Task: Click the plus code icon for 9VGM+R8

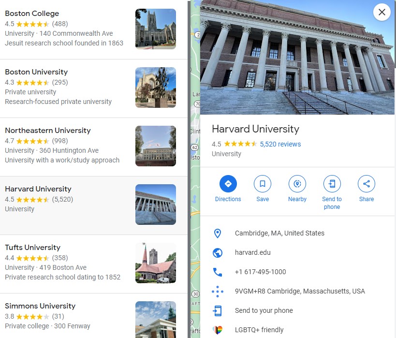Action: [218, 291]
